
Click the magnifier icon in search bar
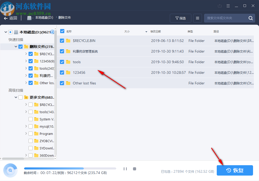pos(250,18)
